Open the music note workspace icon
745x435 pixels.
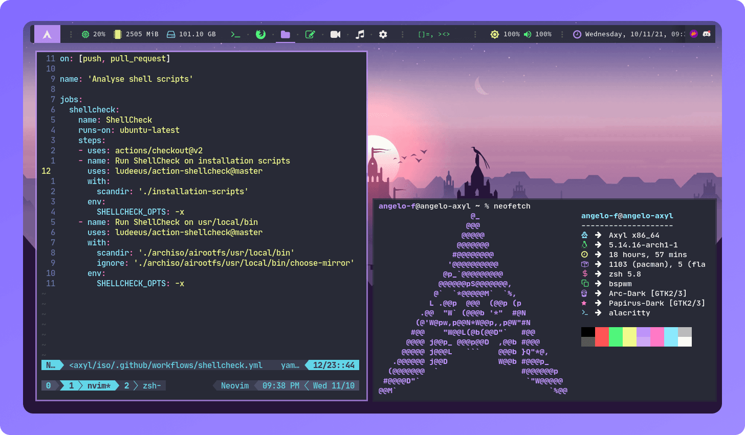(360, 34)
